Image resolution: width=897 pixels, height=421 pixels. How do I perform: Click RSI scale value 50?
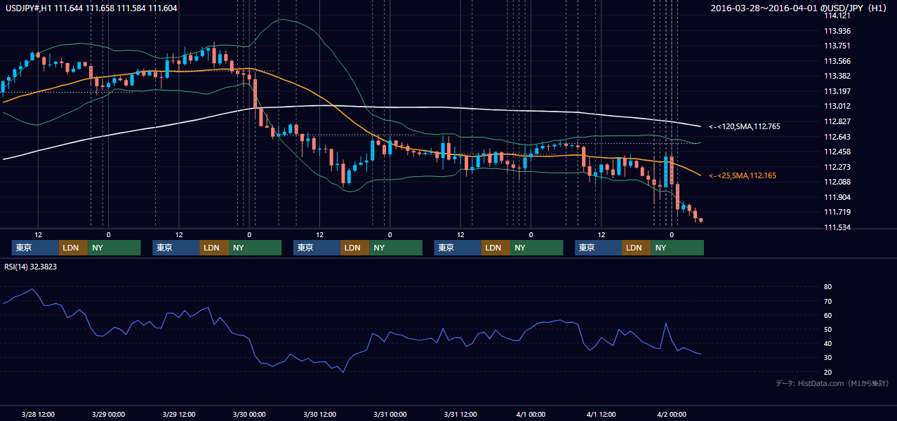pyautogui.click(x=828, y=329)
